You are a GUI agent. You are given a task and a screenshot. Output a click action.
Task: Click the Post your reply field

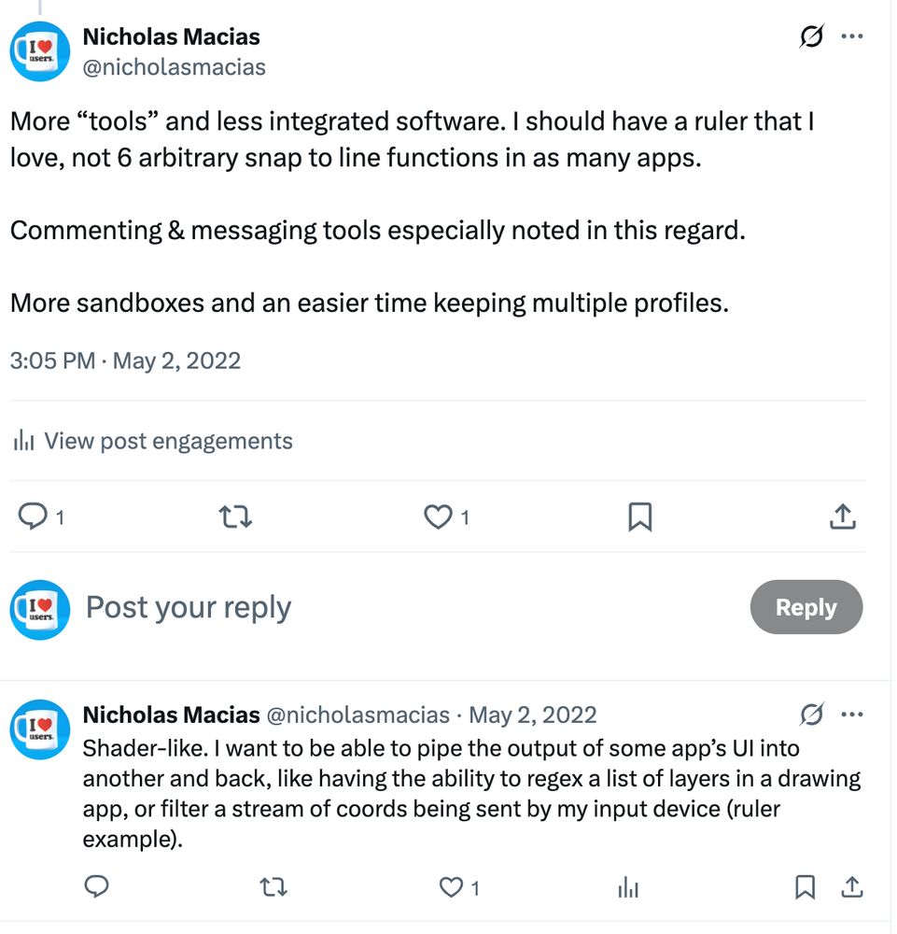[x=187, y=607]
